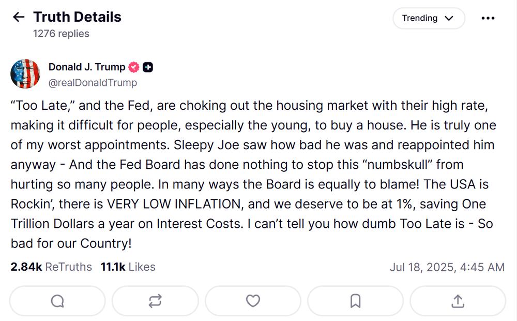517x321 pixels.
Task: Click the red verified badge icon
Action: click(134, 67)
